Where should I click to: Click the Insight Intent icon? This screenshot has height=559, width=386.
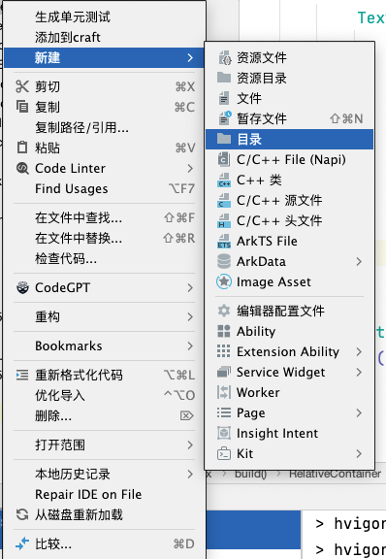click(224, 433)
